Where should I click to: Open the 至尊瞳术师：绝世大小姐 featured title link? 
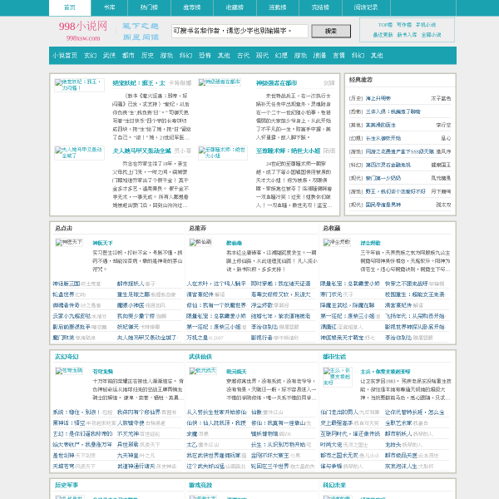tap(288, 151)
